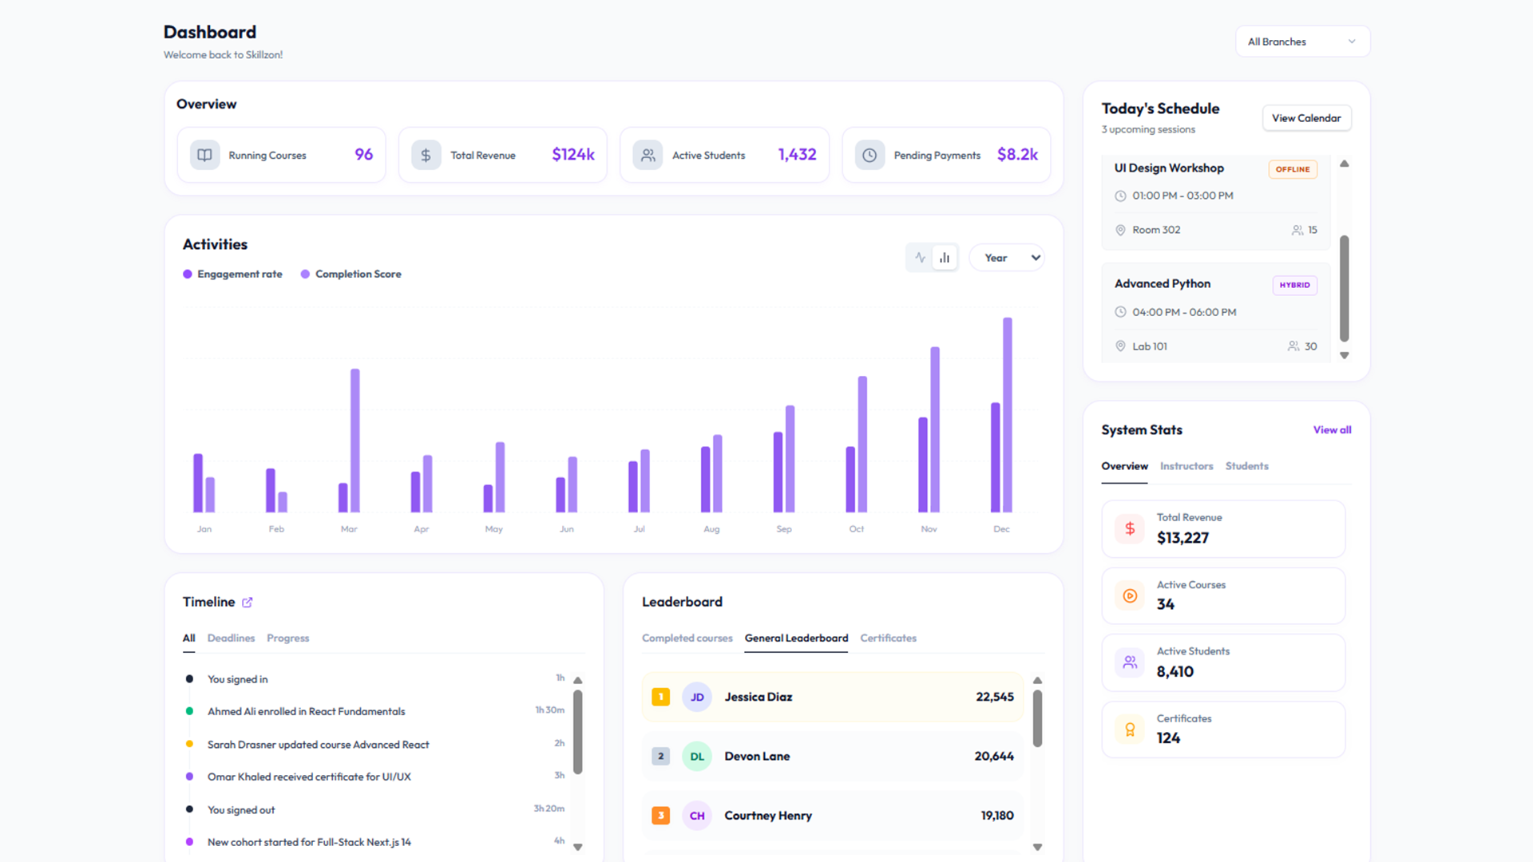Viewport: 1533px width, 862px height.
Task: Click the Running Courses book icon
Action: (x=204, y=155)
